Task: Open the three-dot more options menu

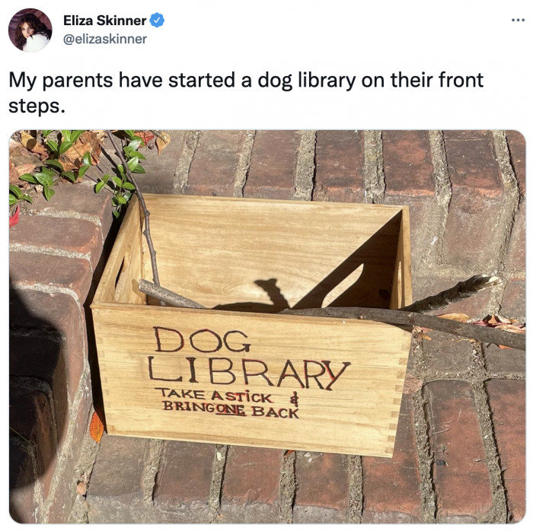Action: pos(518,21)
